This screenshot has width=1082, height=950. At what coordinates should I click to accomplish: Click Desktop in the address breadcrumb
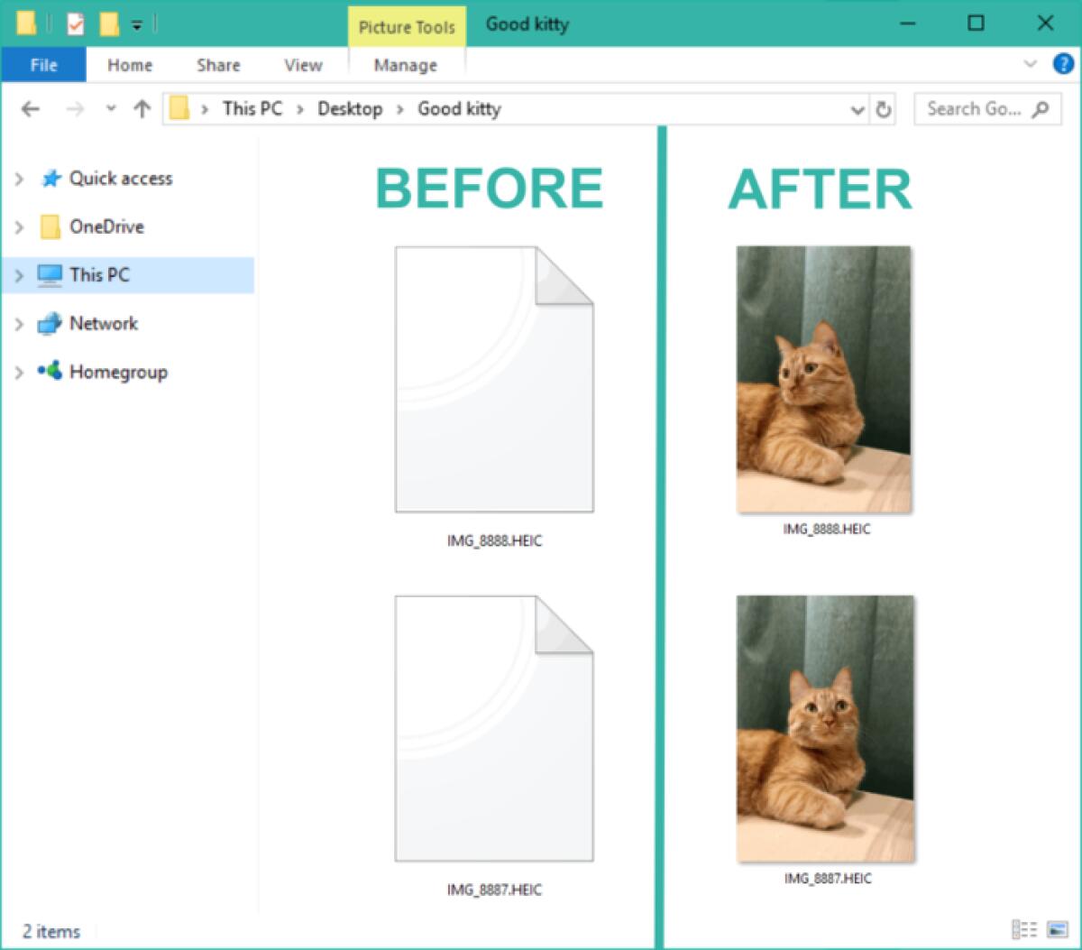click(350, 109)
